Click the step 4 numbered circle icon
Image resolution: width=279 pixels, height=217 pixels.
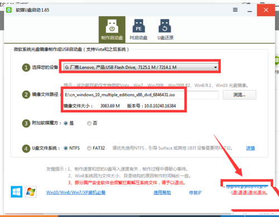pos(26,149)
